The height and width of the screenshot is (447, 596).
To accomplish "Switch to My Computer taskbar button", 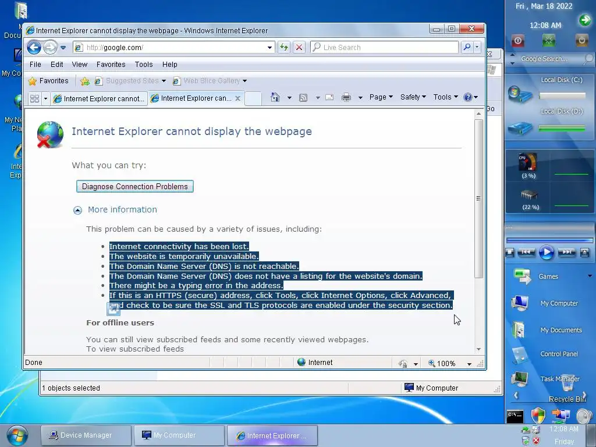I will tap(179, 435).
